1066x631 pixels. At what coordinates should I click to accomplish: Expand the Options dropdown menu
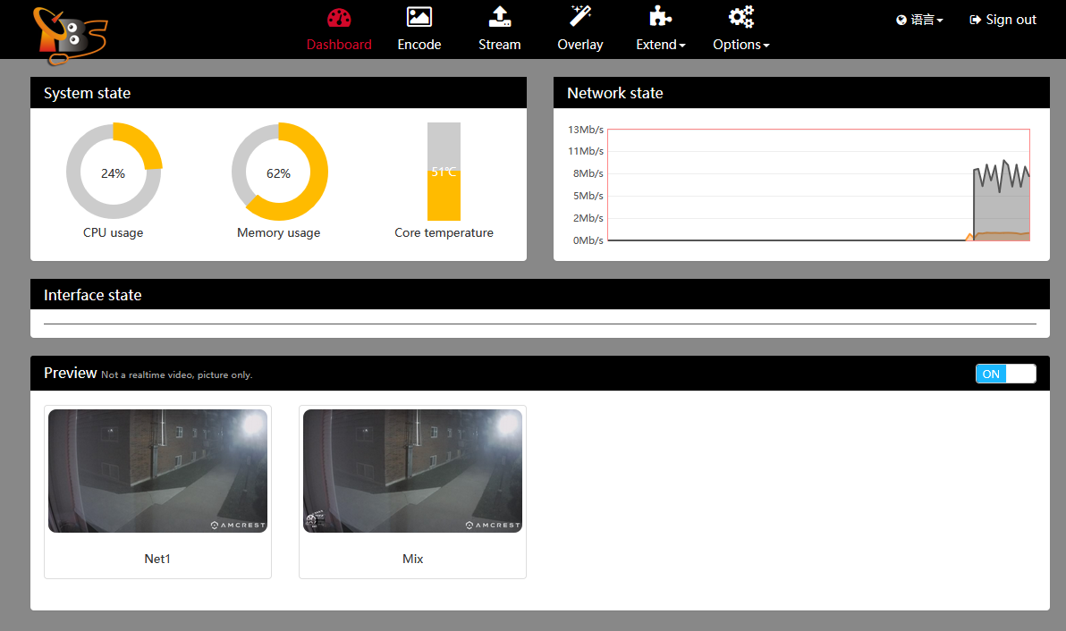coord(741,29)
